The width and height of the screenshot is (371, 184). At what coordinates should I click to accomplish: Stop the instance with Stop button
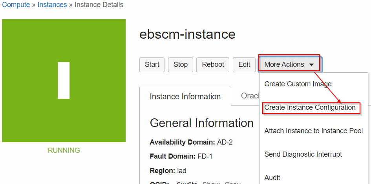(x=181, y=64)
